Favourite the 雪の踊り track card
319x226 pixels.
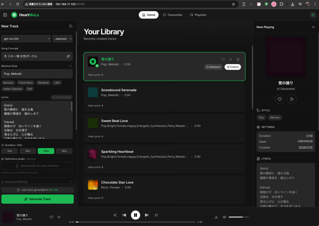[223, 59]
